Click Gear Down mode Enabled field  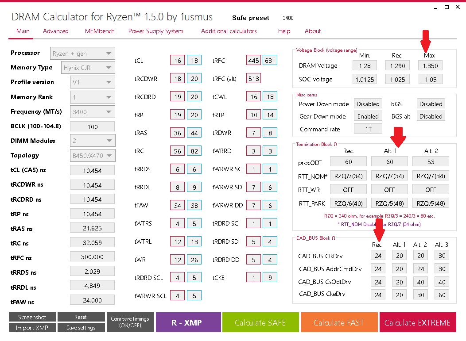point(368,116)
